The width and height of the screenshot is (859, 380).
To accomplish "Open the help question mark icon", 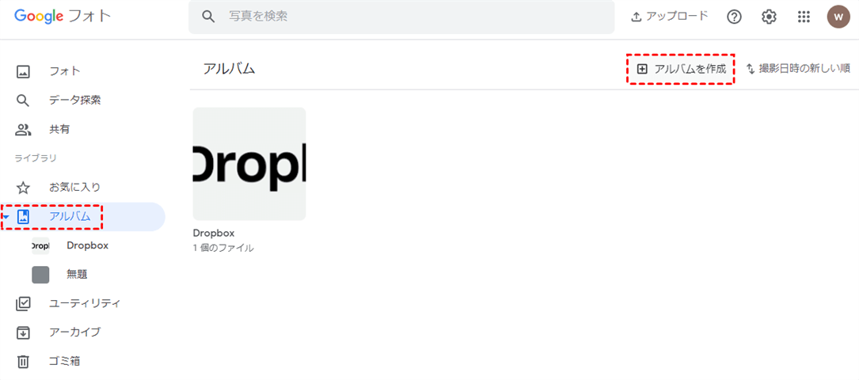I will pyautogui.click(x=734, y=17).
